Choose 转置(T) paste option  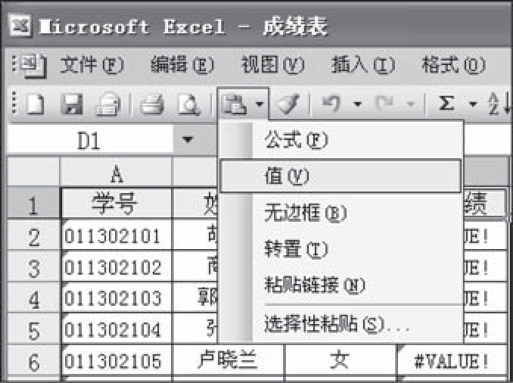click(340, 249)
